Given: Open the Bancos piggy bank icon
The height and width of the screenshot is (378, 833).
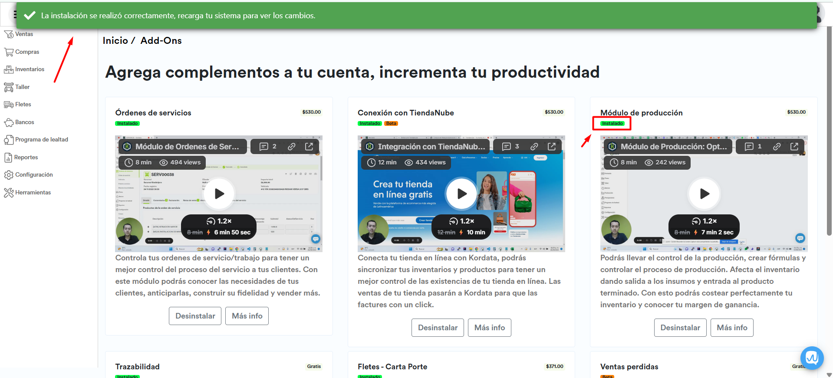Looking at the screenshot, I should coord(9,122).
